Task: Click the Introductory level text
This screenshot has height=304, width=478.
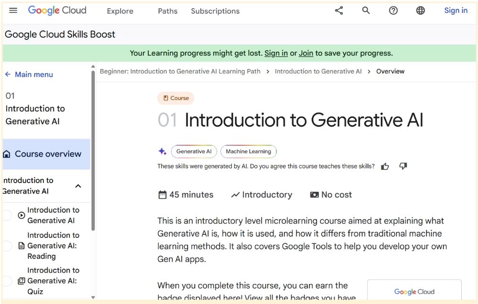Action: pos(267,195)
